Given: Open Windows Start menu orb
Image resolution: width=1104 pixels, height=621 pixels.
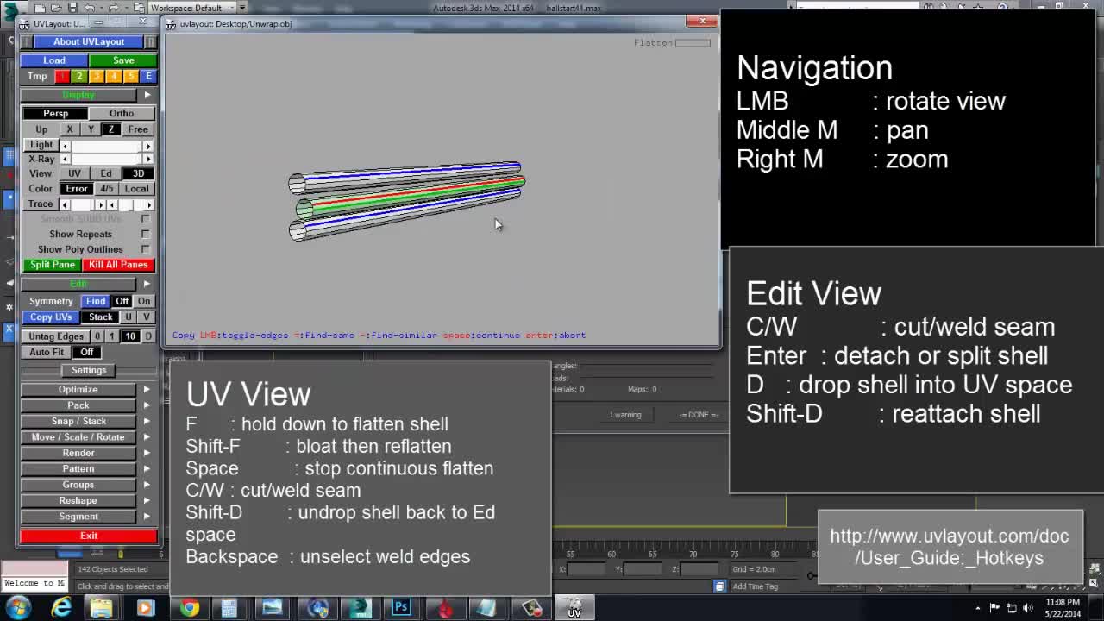Looking at the screenshot, I should (x=17, y=608).
